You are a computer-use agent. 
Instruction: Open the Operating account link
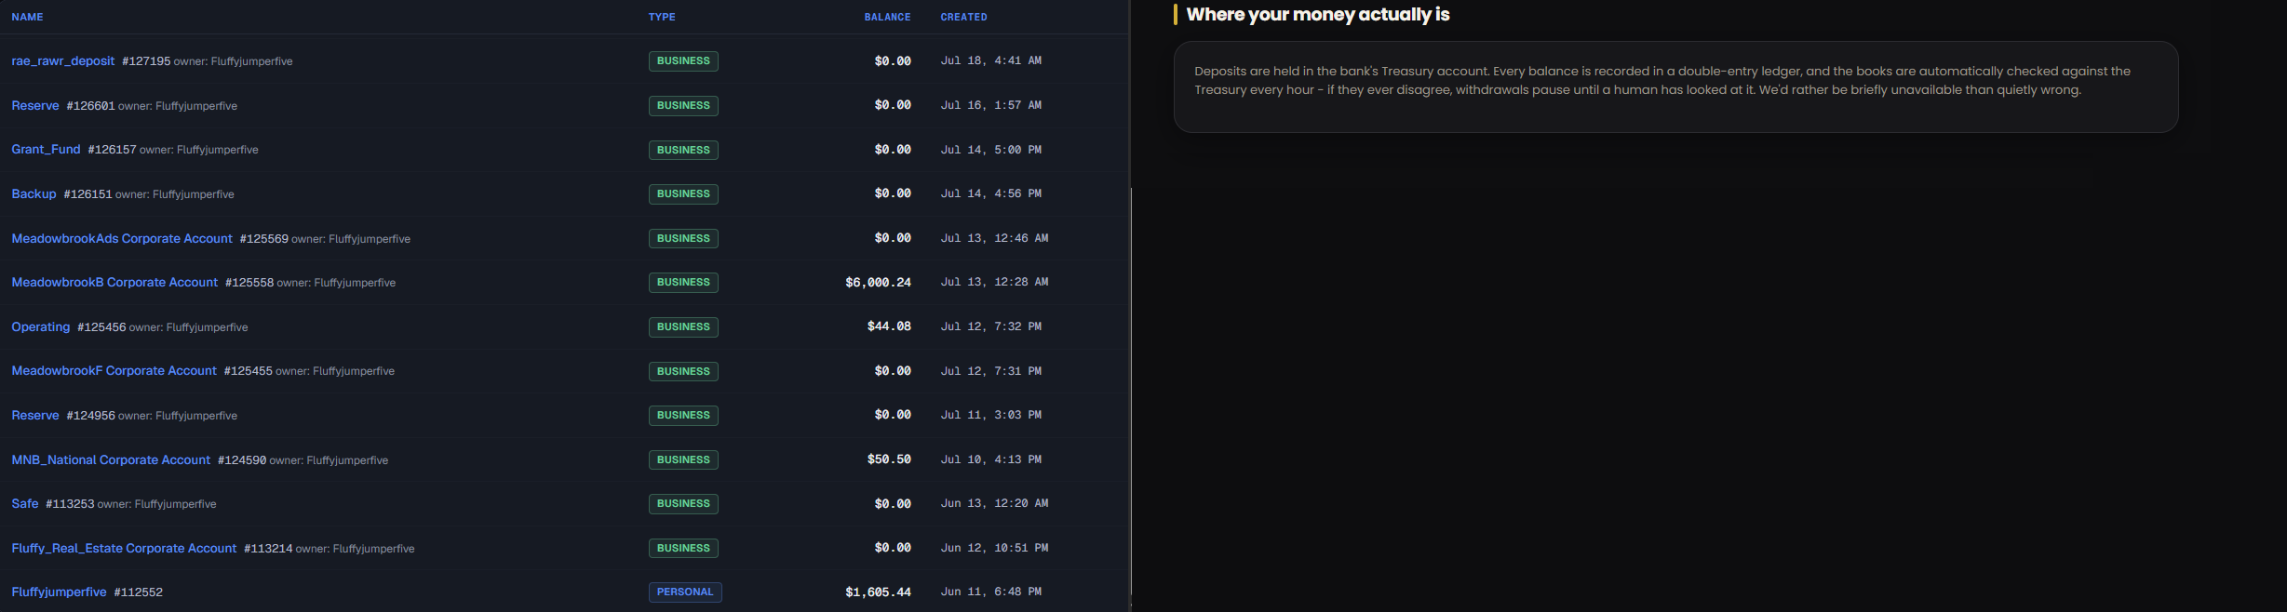(41, 327)
